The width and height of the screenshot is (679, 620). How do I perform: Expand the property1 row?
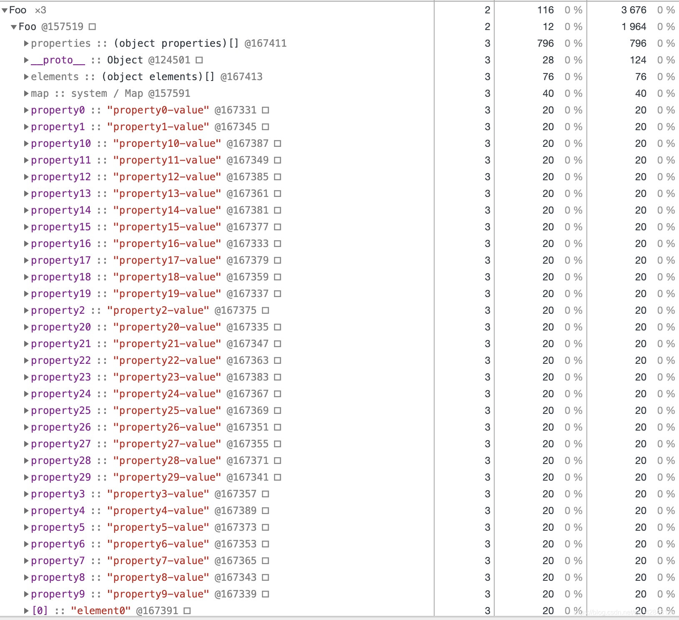pos(26,127)
